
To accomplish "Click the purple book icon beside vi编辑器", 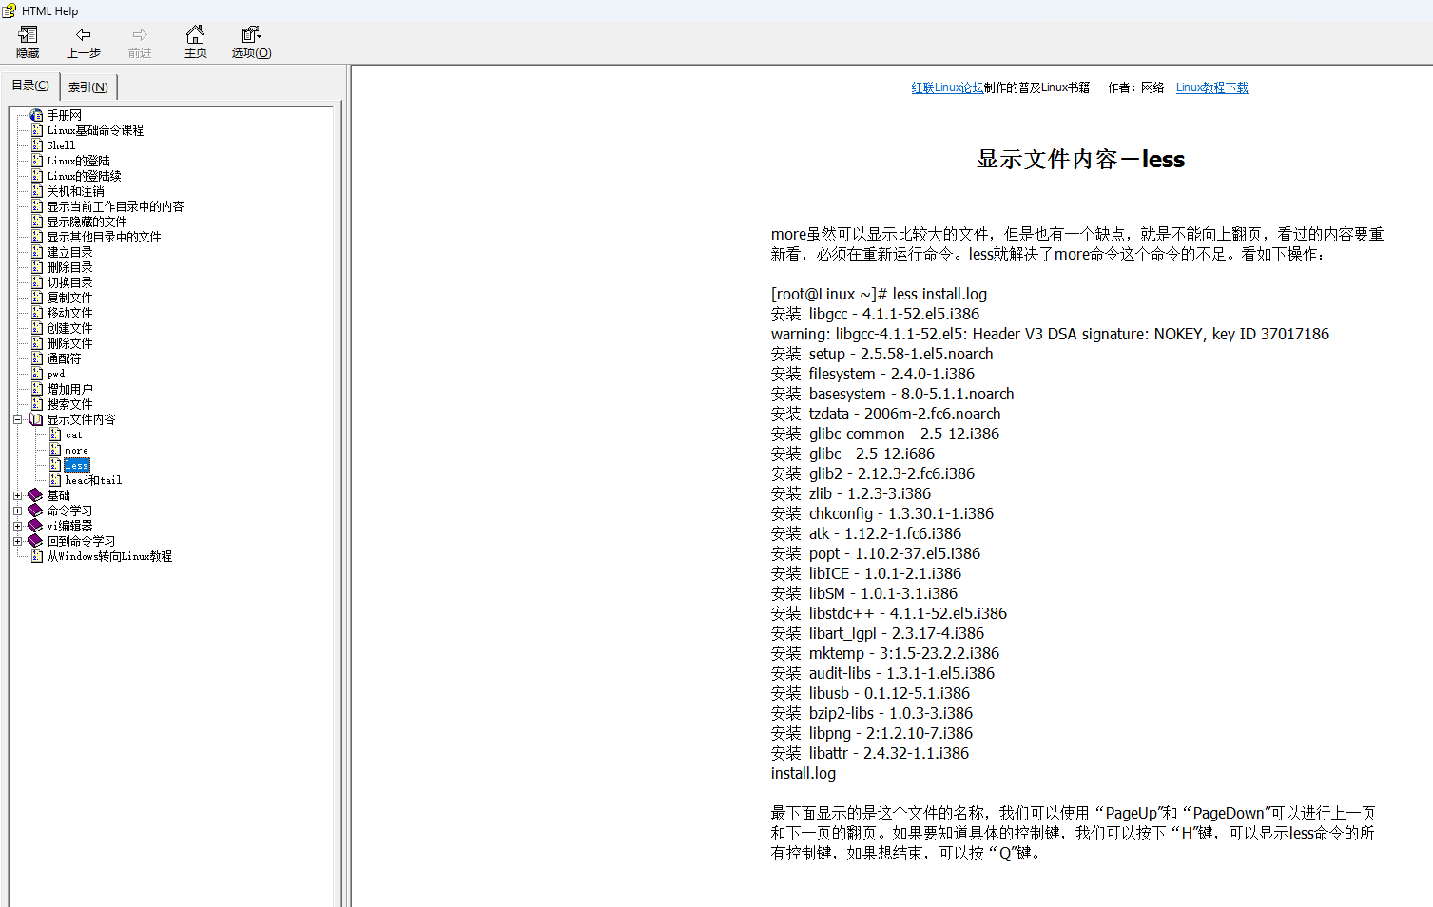I will coord(36,526).
